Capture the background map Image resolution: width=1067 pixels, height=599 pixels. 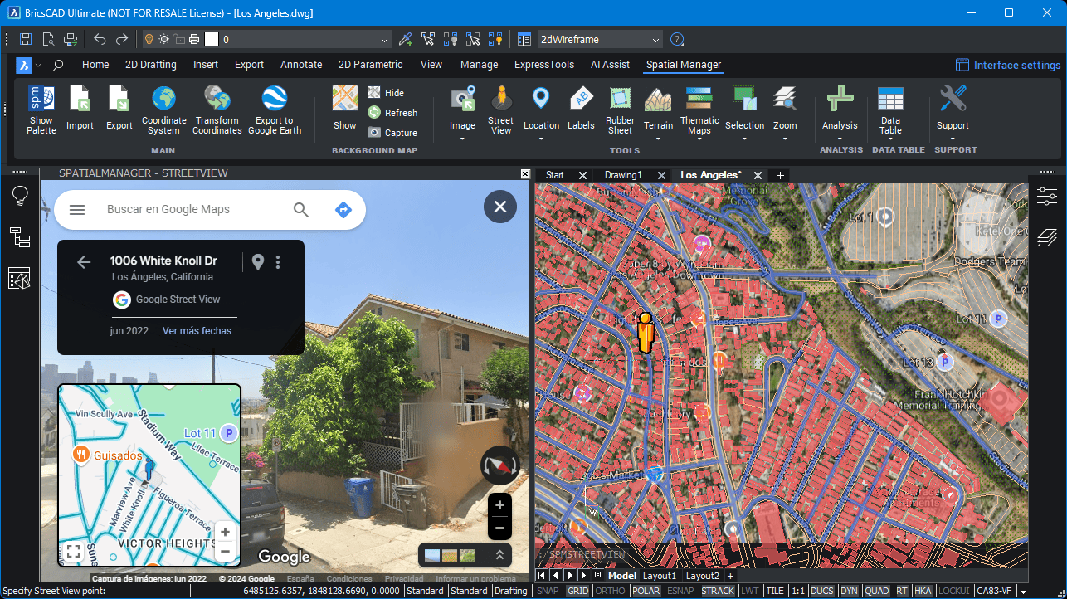pyautogui.click(x=392, y=133)
